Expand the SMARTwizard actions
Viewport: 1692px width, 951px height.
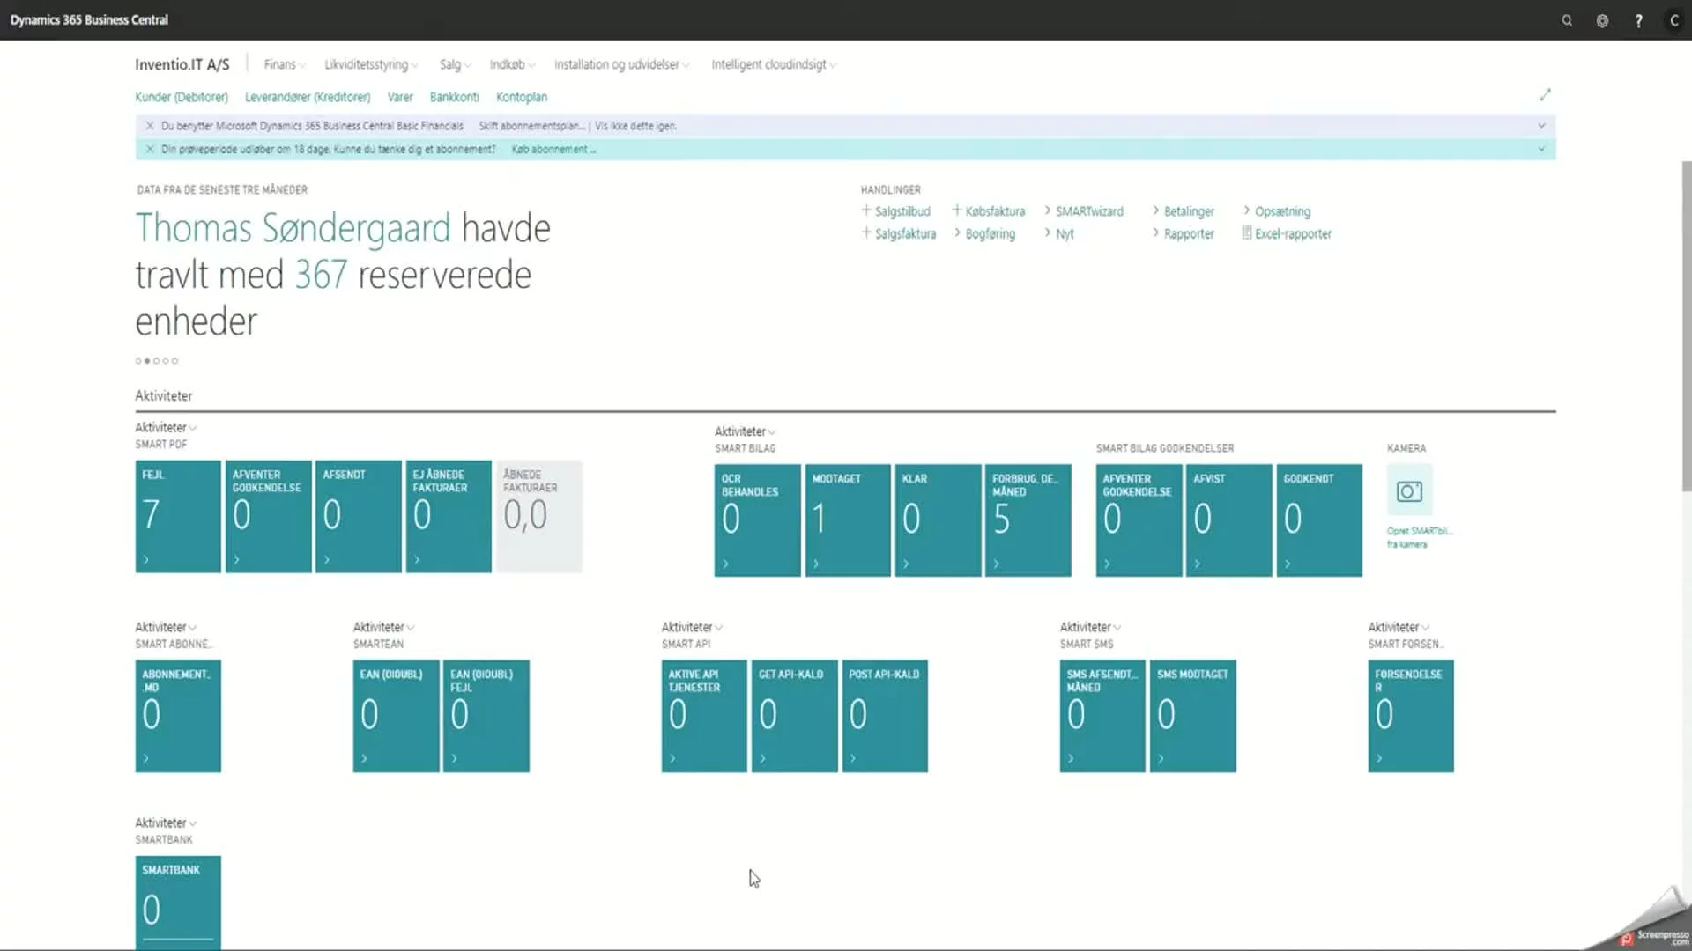point(1083,211)
